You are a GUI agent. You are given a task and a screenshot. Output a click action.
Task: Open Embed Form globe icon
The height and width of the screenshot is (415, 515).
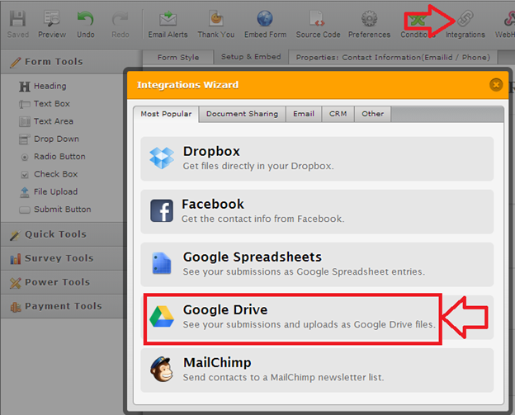click(265, 19)
